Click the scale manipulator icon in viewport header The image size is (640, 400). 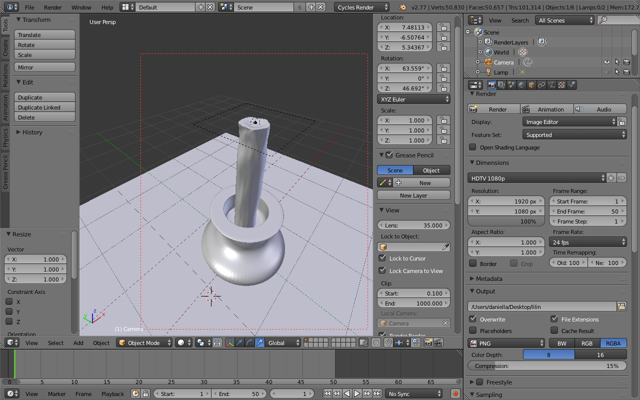(259, 342)
